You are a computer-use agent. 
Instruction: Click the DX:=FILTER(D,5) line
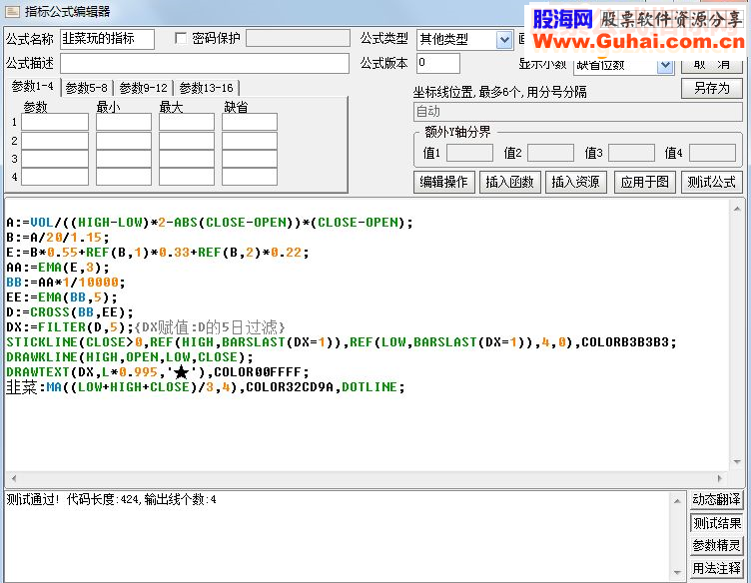pyautogui.click(x=146, y=327)
